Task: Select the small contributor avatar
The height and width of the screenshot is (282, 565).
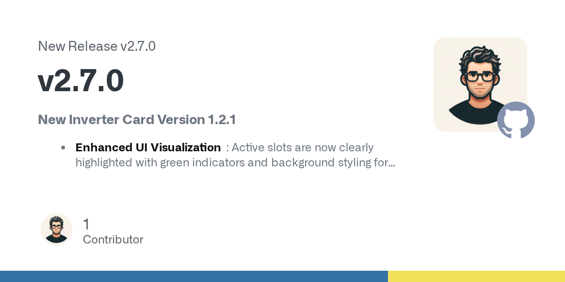Action: point(56,229)
